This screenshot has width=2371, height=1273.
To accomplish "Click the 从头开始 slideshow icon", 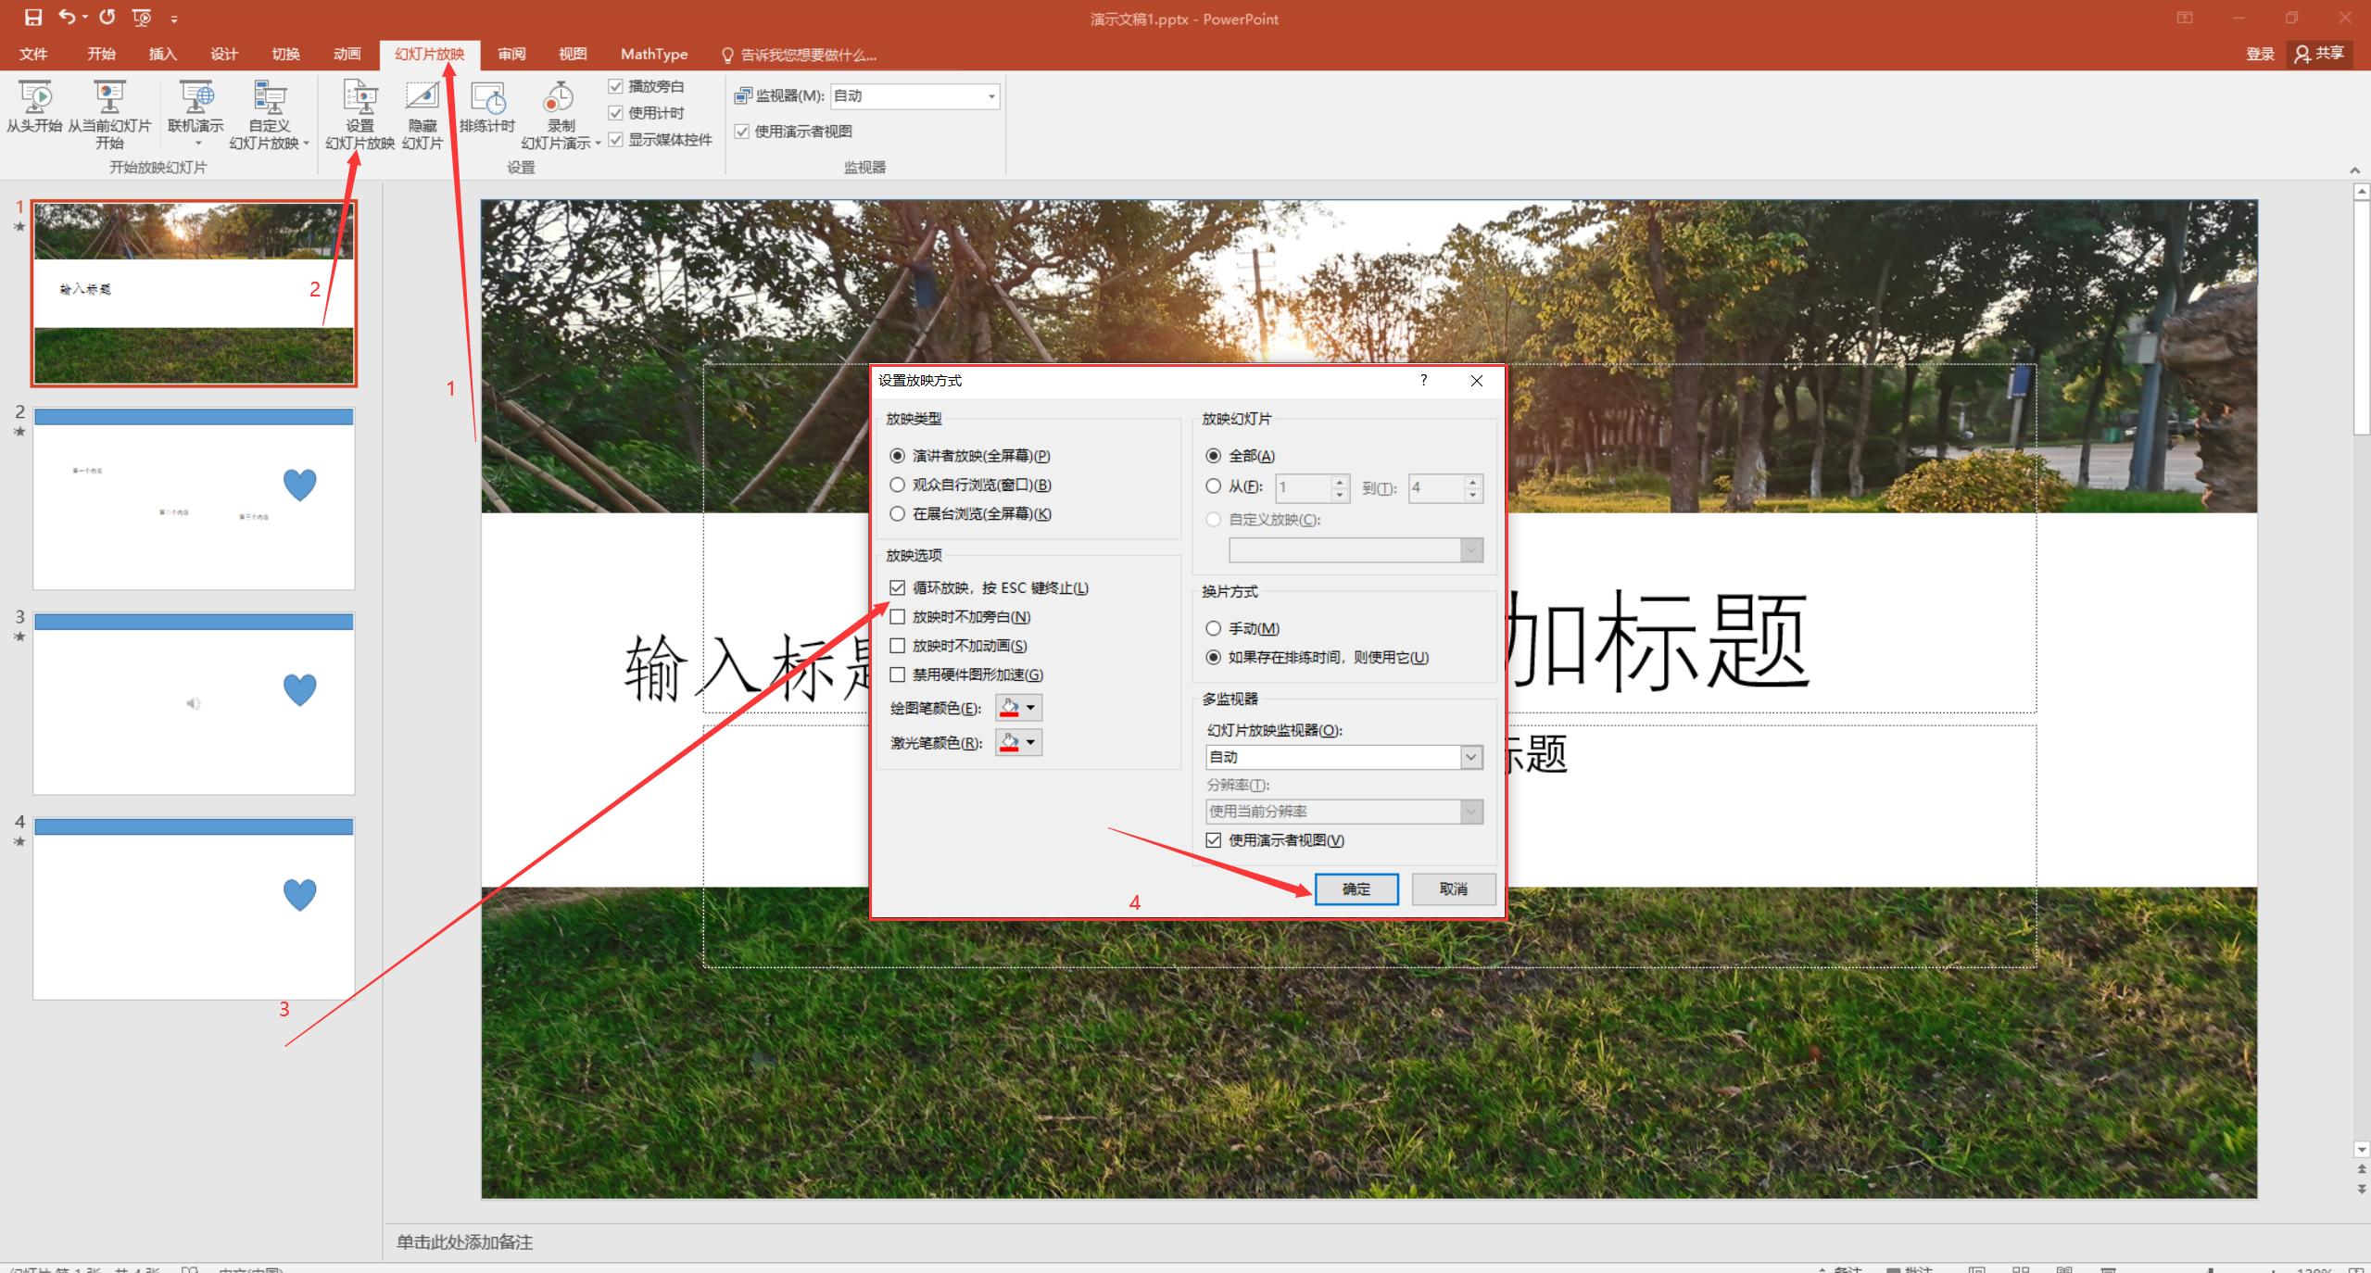I will (34, 98).
